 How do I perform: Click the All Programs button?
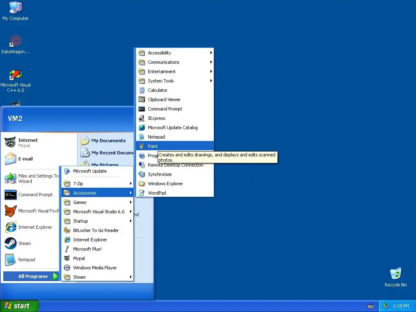[x=31, y=276]
